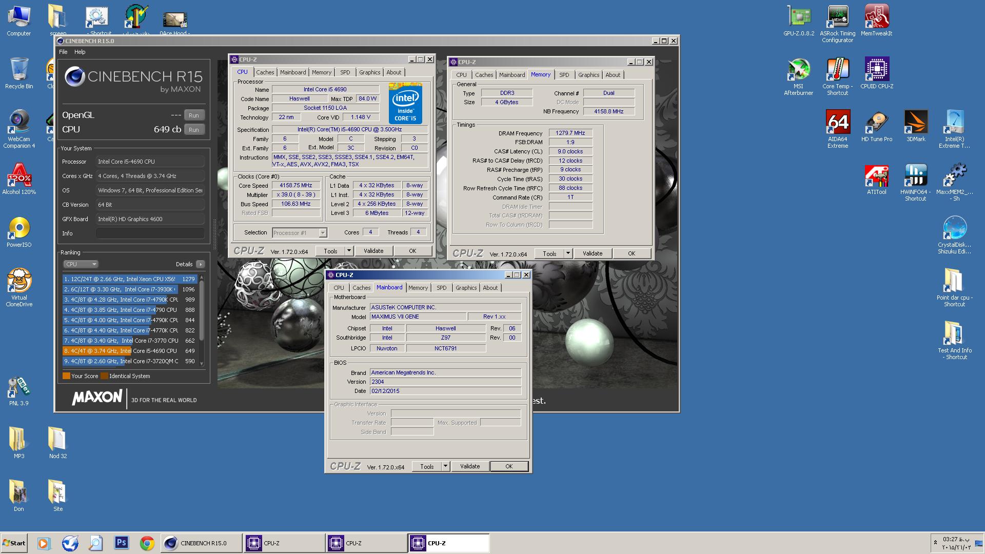Open Virtual CloneDrive icon
Viewport: 985px width, 554px height.
click(x=19, y=288)
